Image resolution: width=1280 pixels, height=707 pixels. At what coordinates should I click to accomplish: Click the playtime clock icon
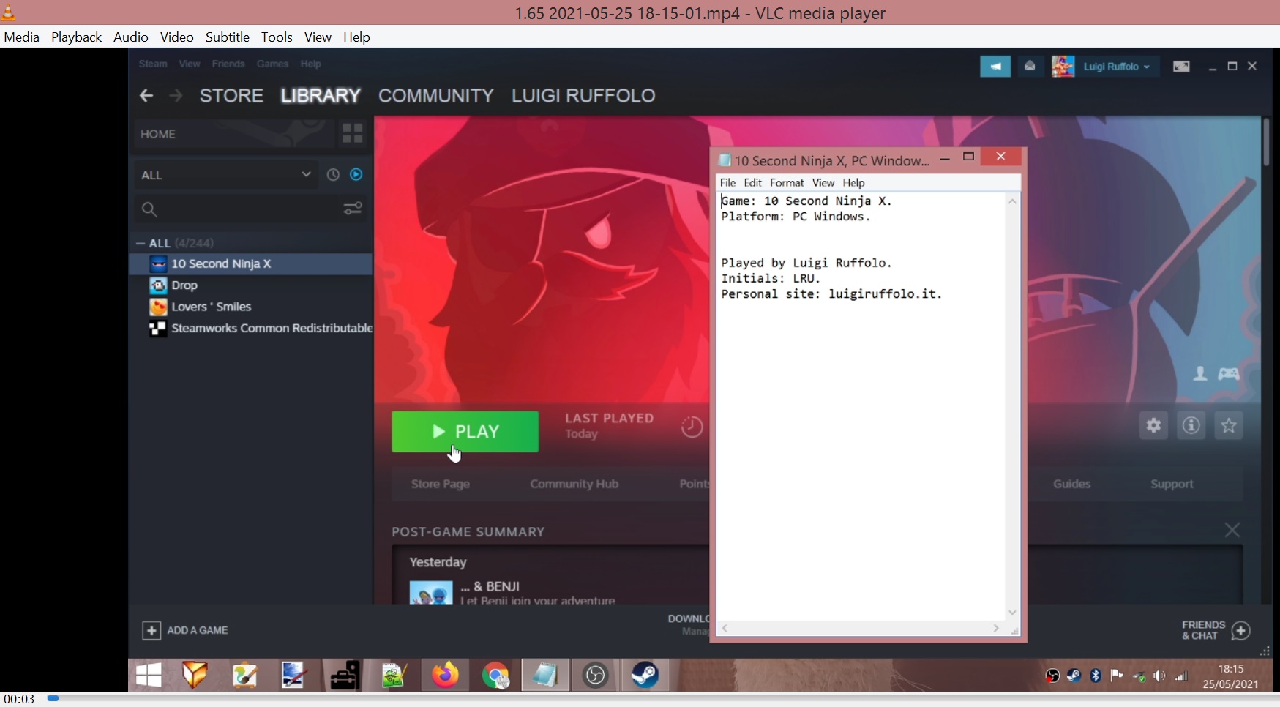[x=692, y=427]
